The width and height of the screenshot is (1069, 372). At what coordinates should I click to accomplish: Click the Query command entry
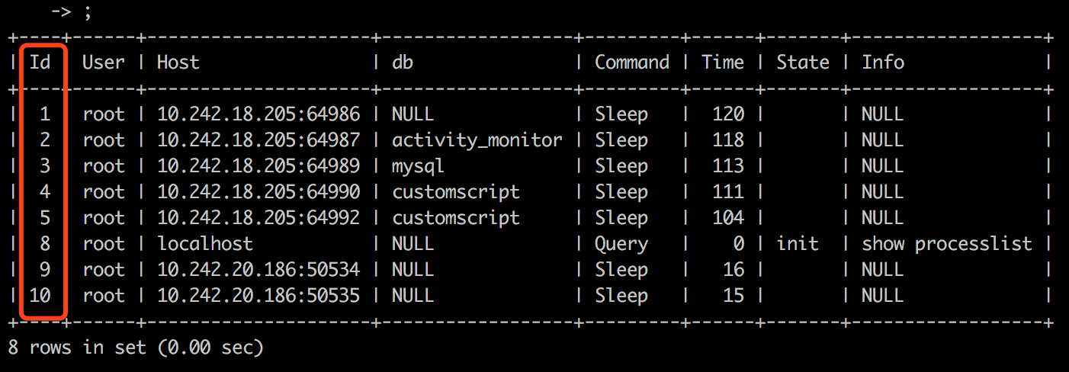tap(621, 244)
